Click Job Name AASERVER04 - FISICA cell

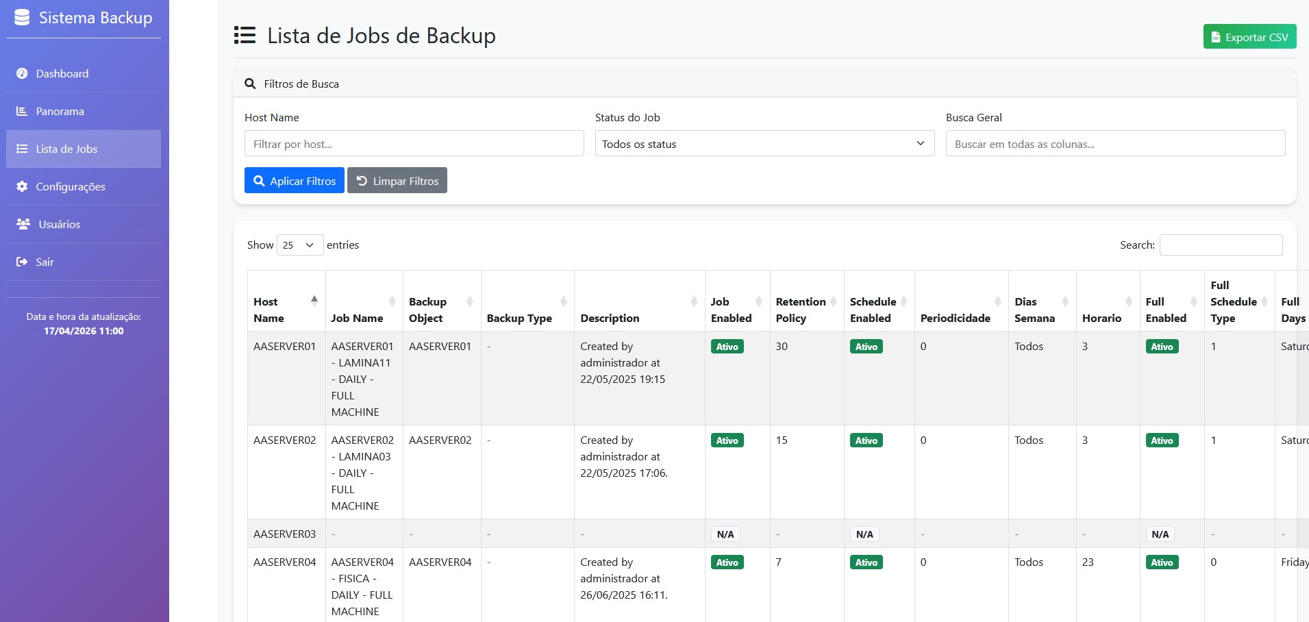point(363,586)
